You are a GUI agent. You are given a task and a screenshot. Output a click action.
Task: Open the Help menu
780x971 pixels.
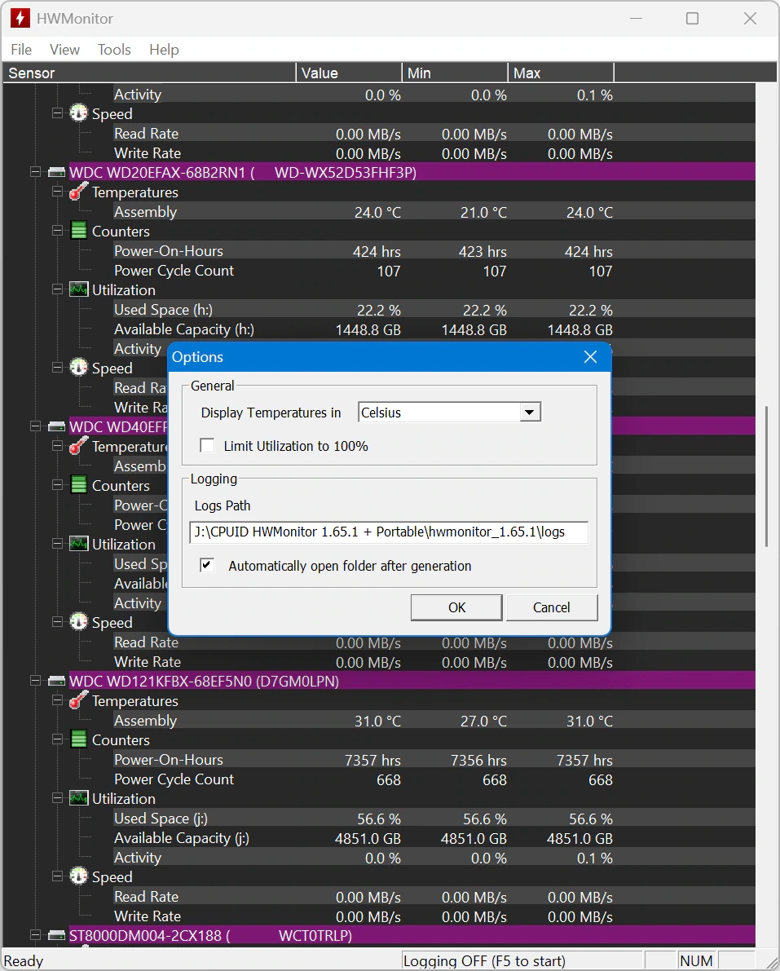pos(164,50)
